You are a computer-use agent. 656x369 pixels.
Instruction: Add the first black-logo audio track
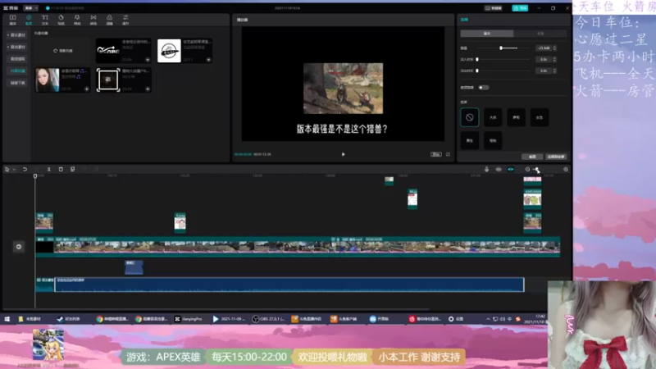(x=148, y=60)
